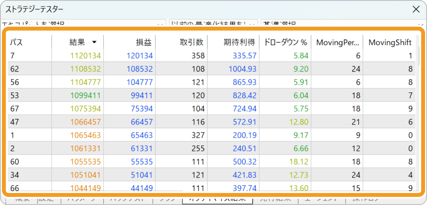
Task: Click expected payoff 865.93
Action: [x=245, y=82]
